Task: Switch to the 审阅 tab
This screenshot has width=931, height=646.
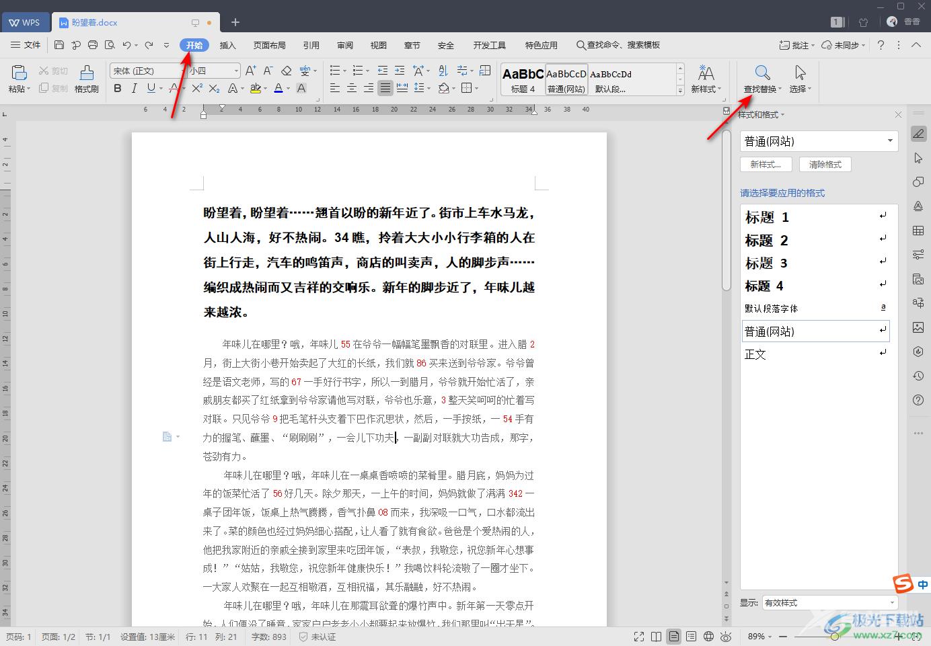Action: 345,45
